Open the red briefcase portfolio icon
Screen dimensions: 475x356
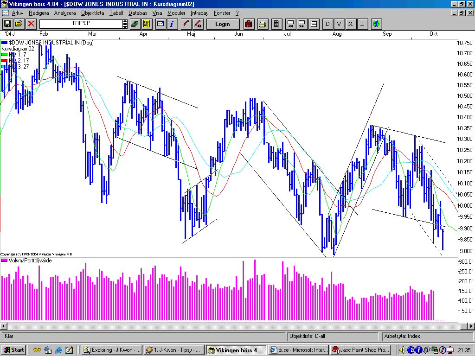coord(249,24)
